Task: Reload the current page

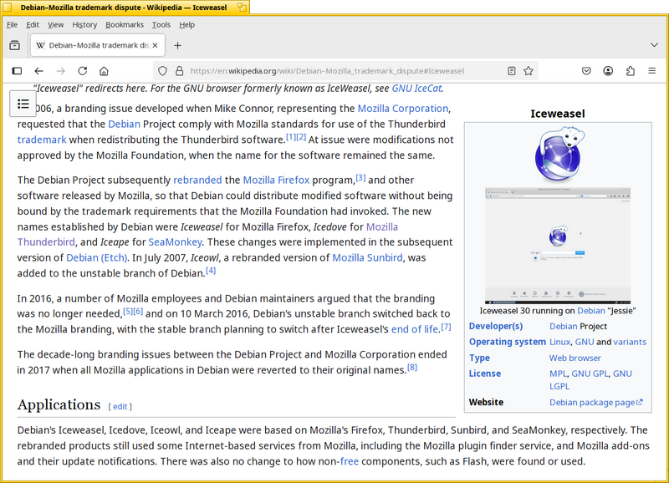Action: [82, 71]
